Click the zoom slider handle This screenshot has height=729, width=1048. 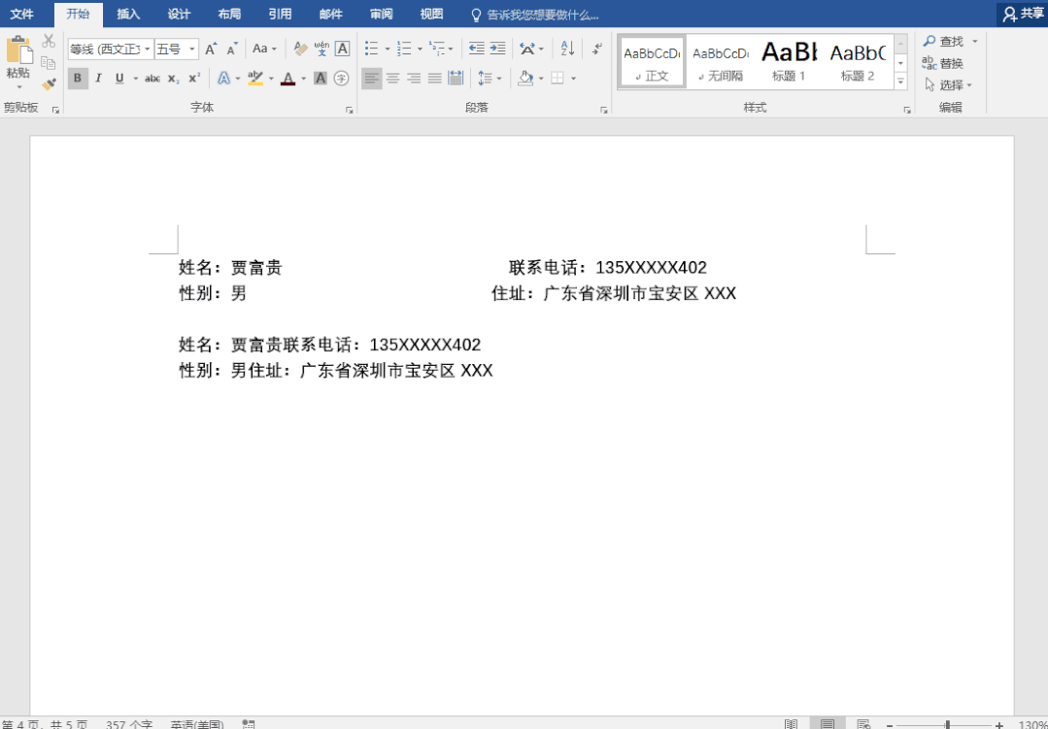click(948, 724)
